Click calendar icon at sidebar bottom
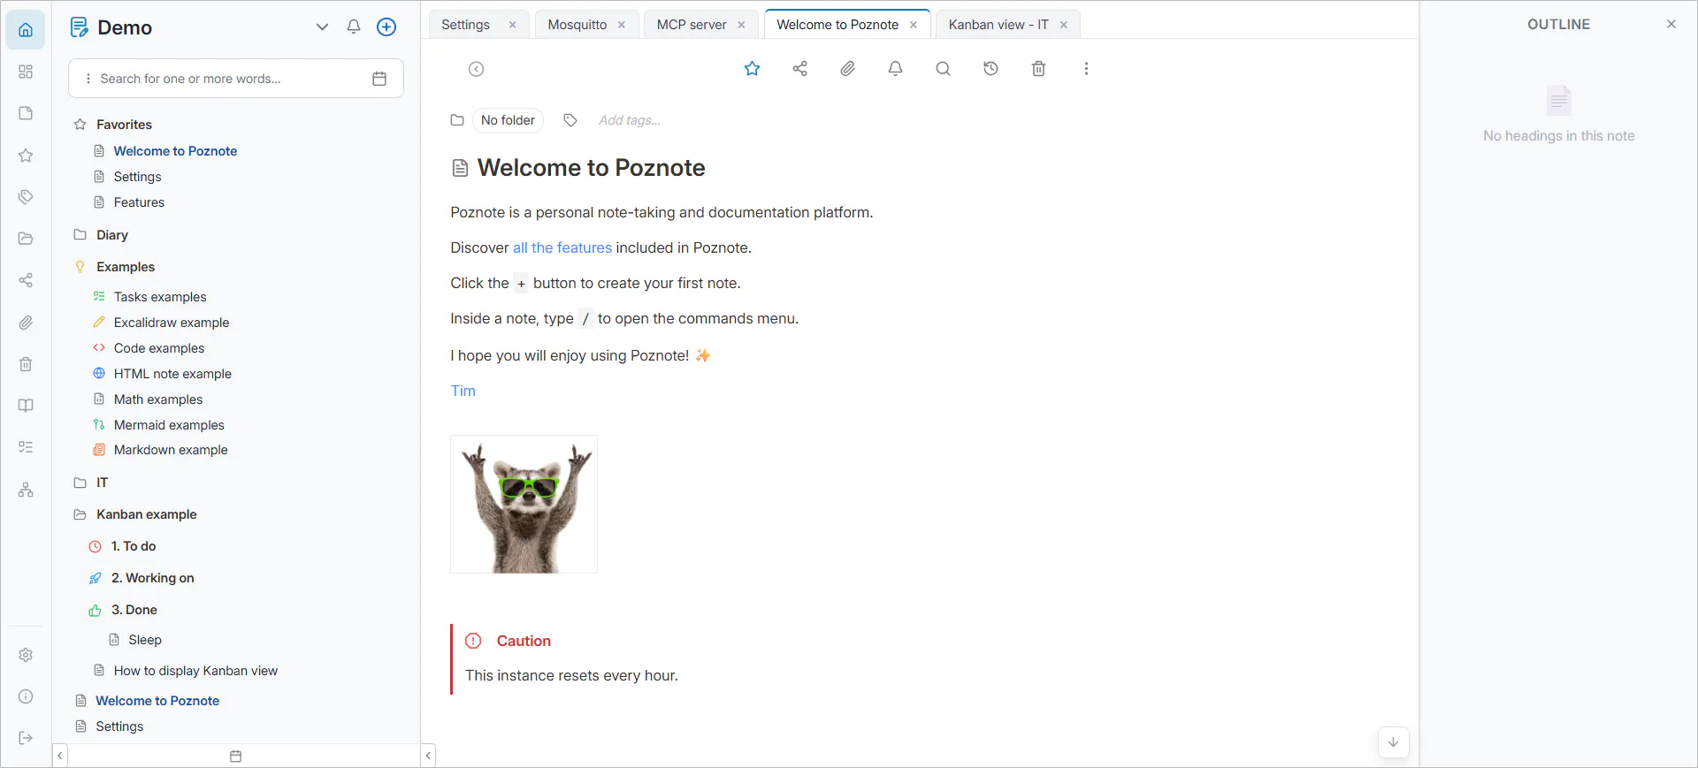This screenshot has width=1698, height=768. (x=235, y=757)
